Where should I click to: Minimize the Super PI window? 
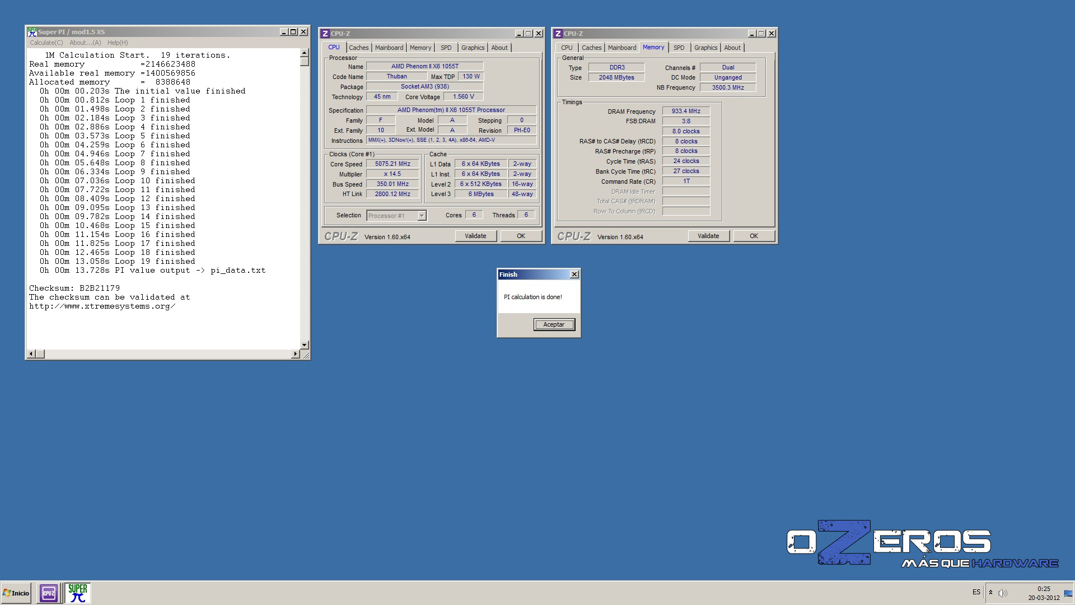point(284,32)
